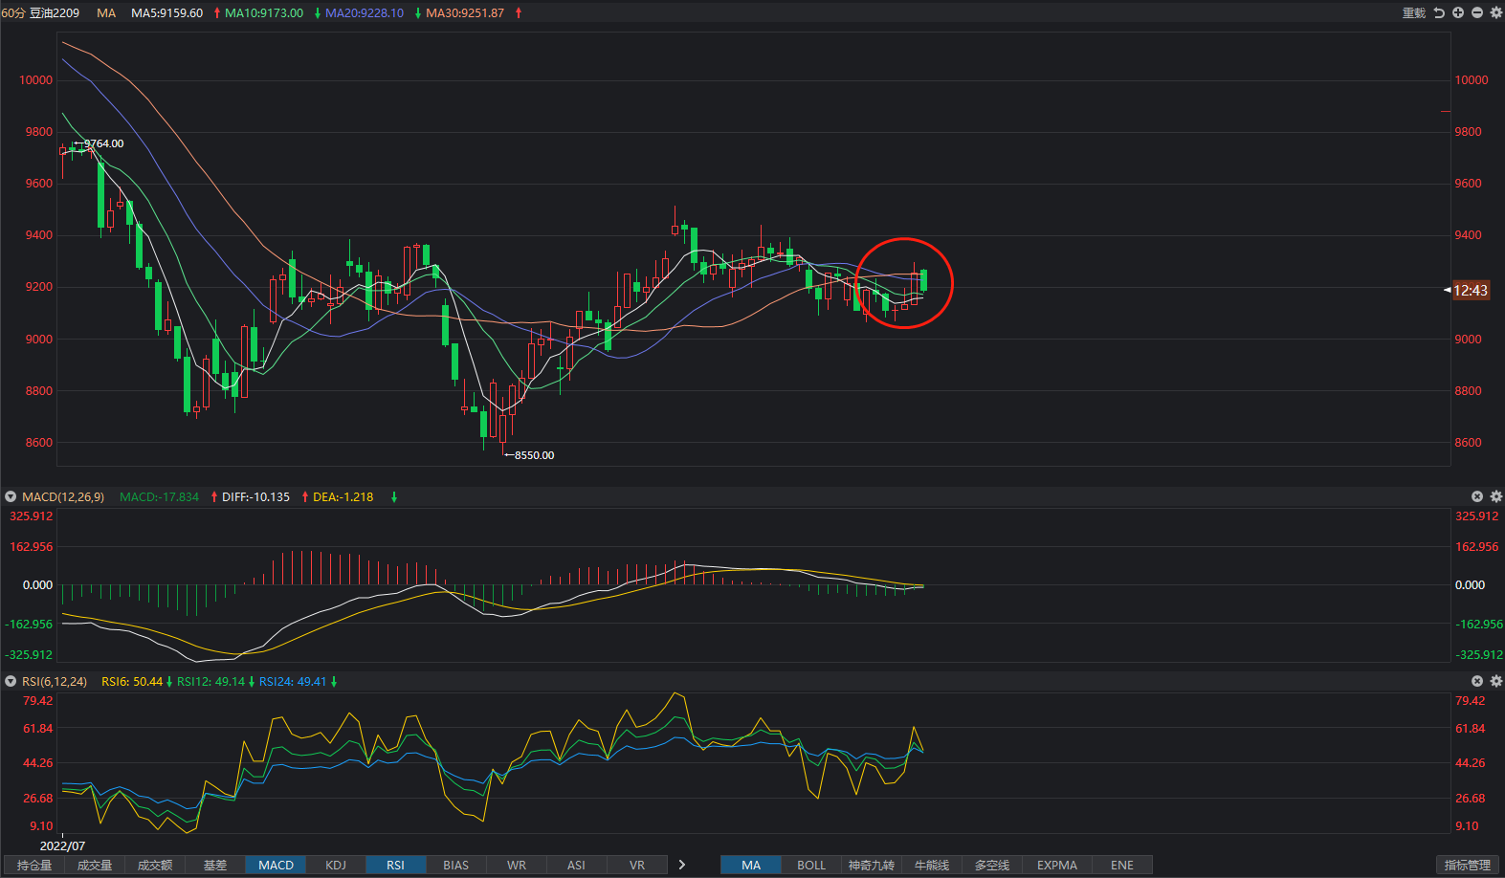Switch overlay to BOLL
Screen dimensions: 1505x878
[811, 865]
